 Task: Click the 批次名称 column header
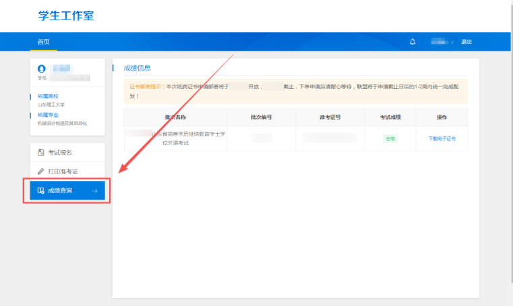tap(175, 117)
